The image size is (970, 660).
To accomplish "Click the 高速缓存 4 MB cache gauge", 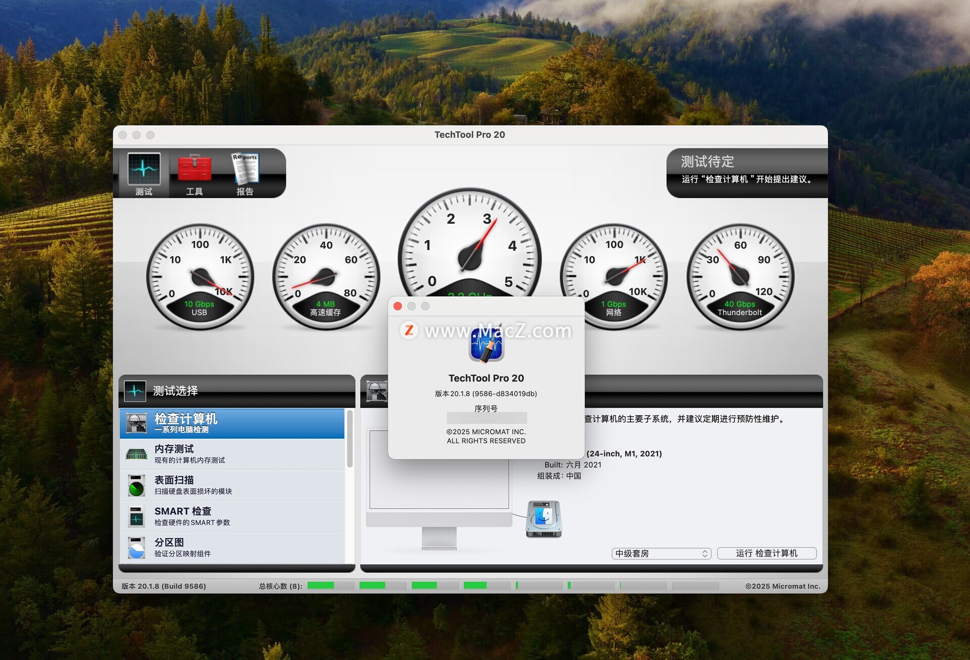I will point(326,277).
